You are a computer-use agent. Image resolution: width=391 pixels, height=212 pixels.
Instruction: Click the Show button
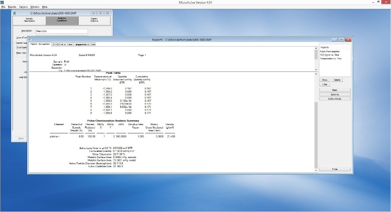point(325,80)
